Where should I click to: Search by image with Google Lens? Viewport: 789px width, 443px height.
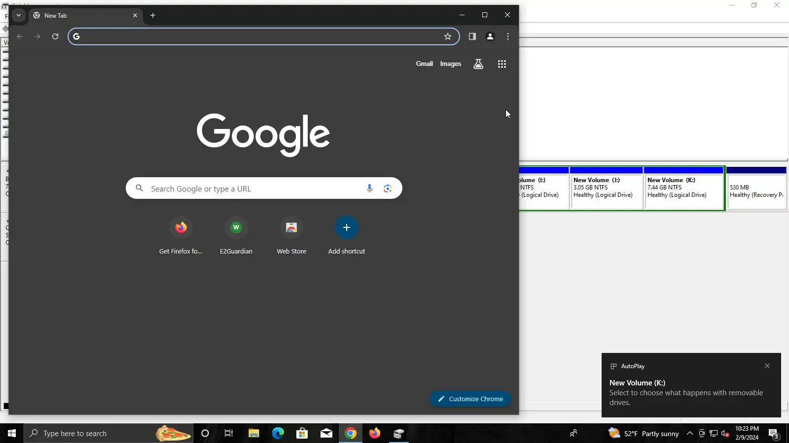[x=388, y=188]
